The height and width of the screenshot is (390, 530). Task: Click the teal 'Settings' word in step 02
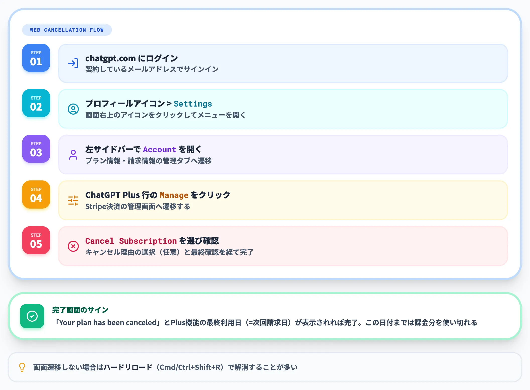[193, 104]
